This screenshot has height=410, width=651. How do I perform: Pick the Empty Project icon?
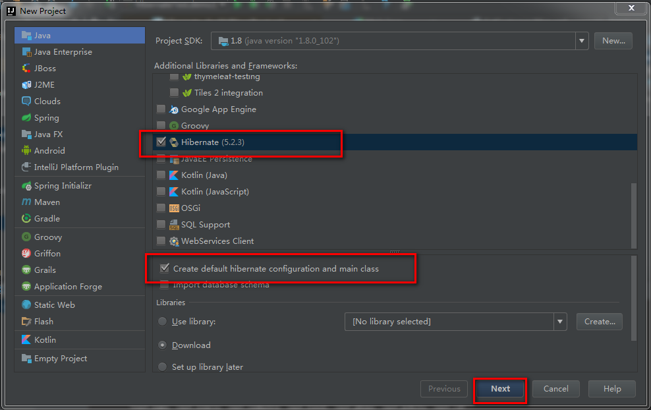coord(26,358)
